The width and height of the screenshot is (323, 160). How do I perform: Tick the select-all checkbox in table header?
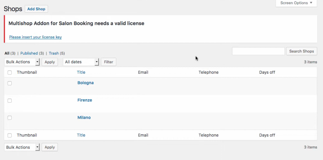click(10, 72)
